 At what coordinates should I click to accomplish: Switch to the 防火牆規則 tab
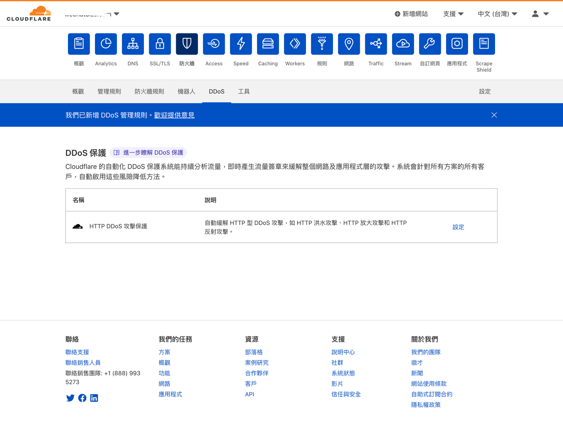149,91
